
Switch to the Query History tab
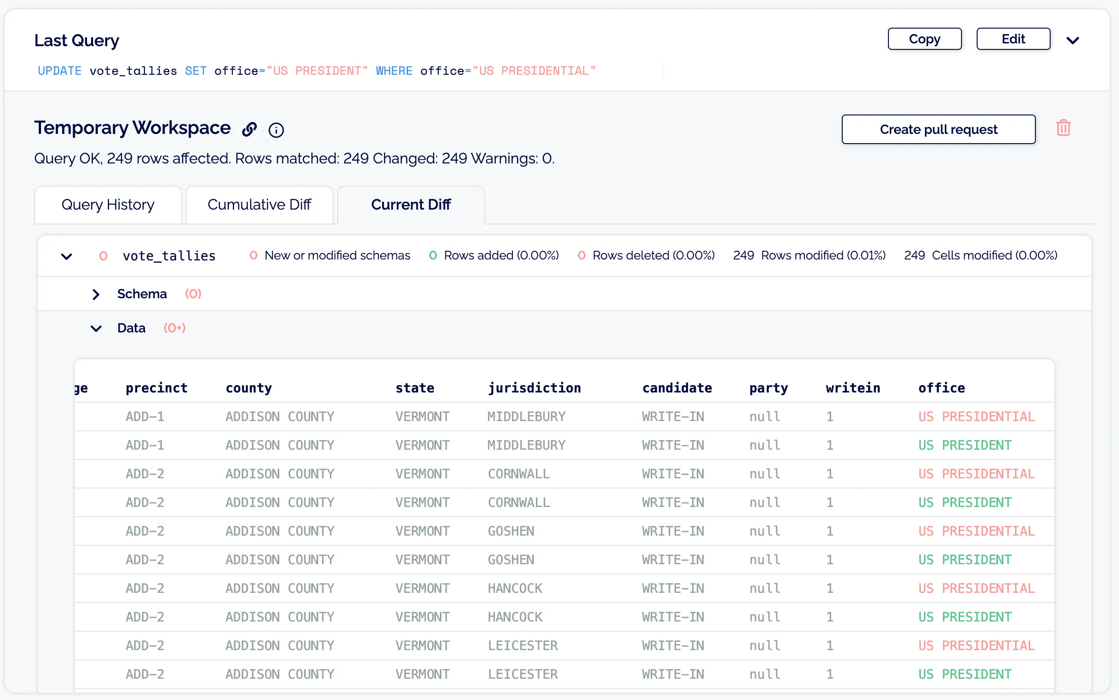coord(108,205)
